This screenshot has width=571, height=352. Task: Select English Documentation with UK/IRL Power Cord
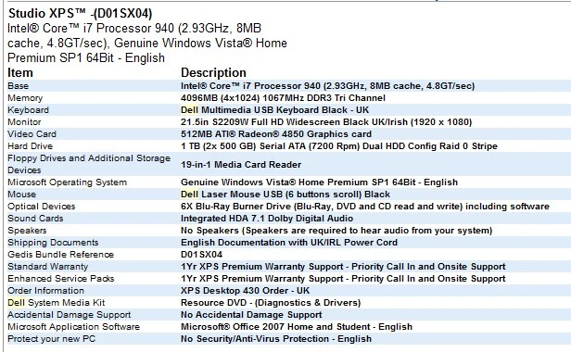[289, 243]
